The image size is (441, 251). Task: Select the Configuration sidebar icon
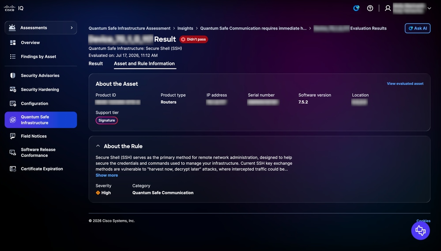click(13, 103)
